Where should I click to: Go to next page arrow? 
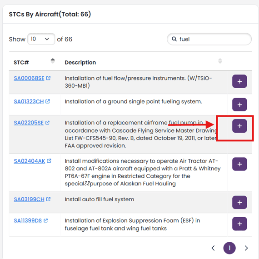tap(246, 248)
